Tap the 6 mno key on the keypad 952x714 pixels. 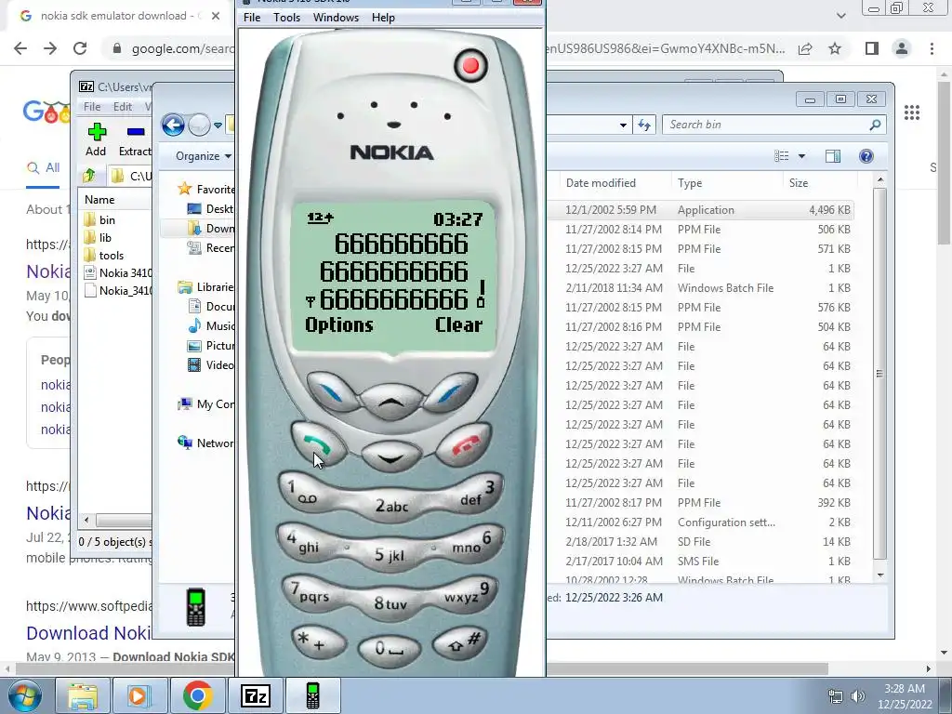pyautogui.click(x=475, y=542)
